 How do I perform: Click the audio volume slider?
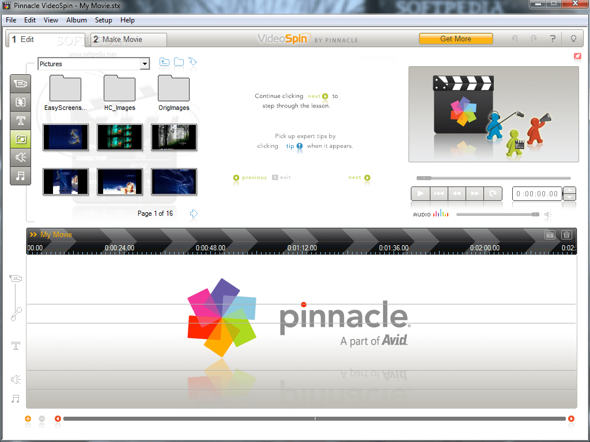(x=498, y=214)
